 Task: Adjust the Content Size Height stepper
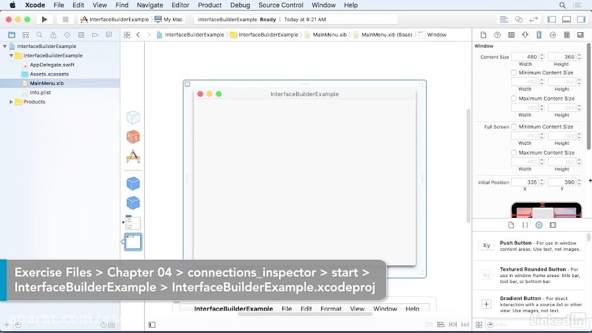click(579, 57)
